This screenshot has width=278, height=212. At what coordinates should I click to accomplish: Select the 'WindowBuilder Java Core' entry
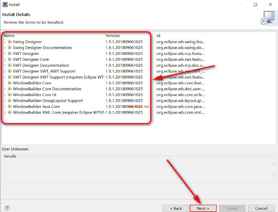(37, 106)
